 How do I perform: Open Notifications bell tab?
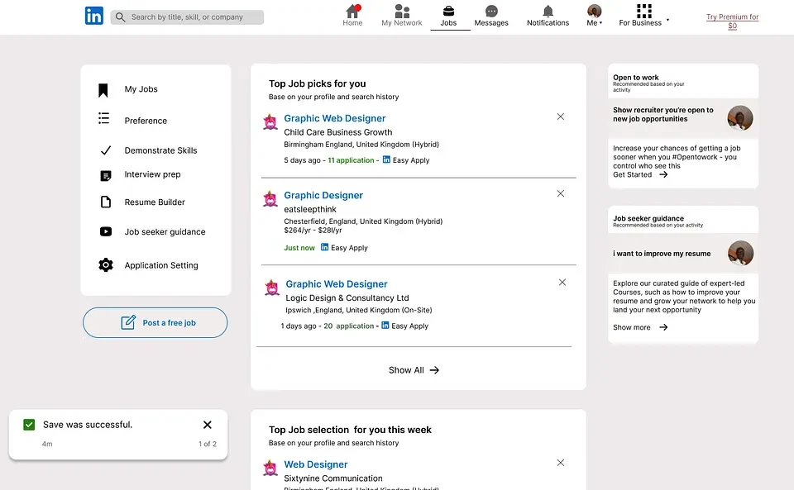point(548,16)
